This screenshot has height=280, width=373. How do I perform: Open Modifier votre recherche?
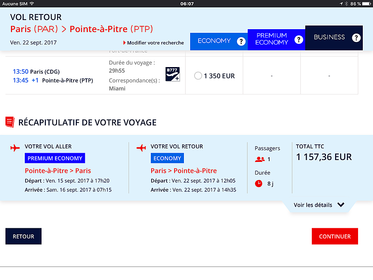point(153,43)
